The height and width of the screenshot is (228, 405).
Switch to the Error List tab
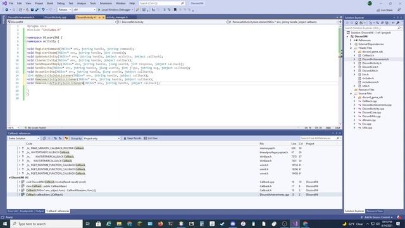(13, 211)
